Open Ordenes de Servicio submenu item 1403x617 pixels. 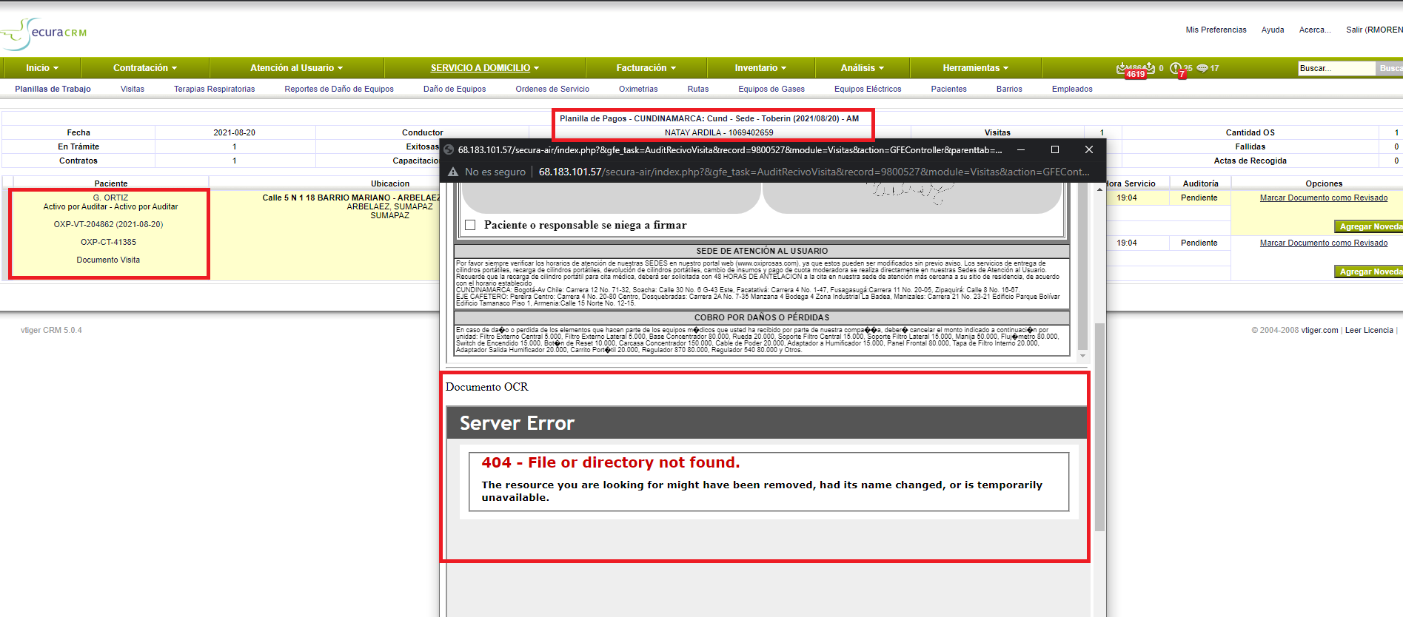552,89
